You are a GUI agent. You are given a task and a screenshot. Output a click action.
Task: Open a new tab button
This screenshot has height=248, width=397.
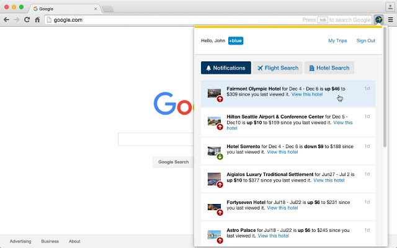coord(107,9)
